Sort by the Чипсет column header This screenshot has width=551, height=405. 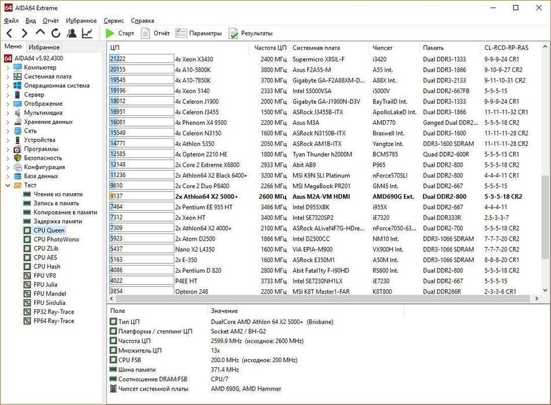pyautogui.click(x=394, y=47)
